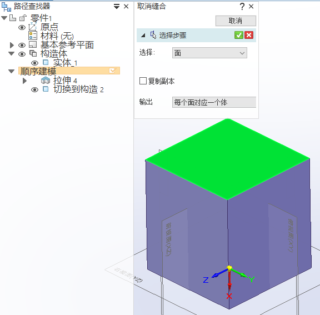This screenshot has height=315, width=320.
Task: Click the 取消 button
Action: click(x=236, y=21)
